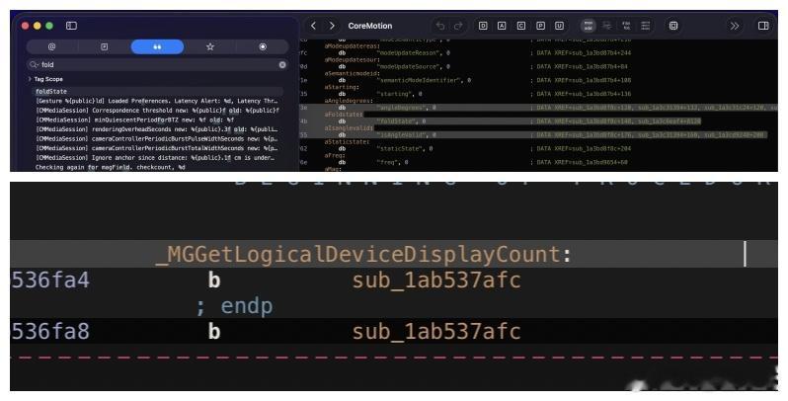Switch to pseudo-code view mode
The width and height of the screenshot is (788, 401).
click(626, 26)
